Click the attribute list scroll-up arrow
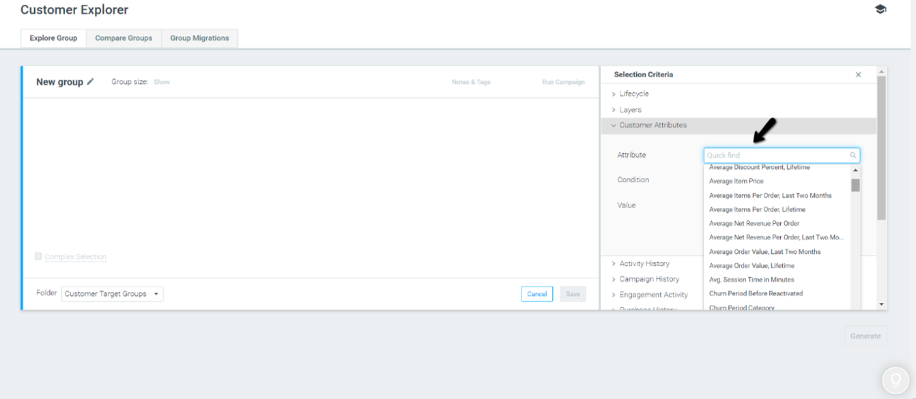 (855, 171)
